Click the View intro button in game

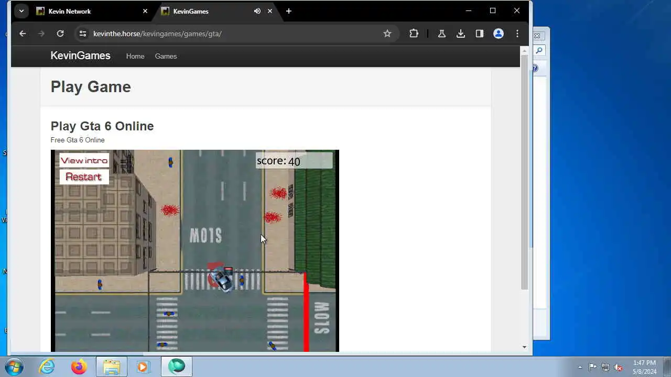84,160
